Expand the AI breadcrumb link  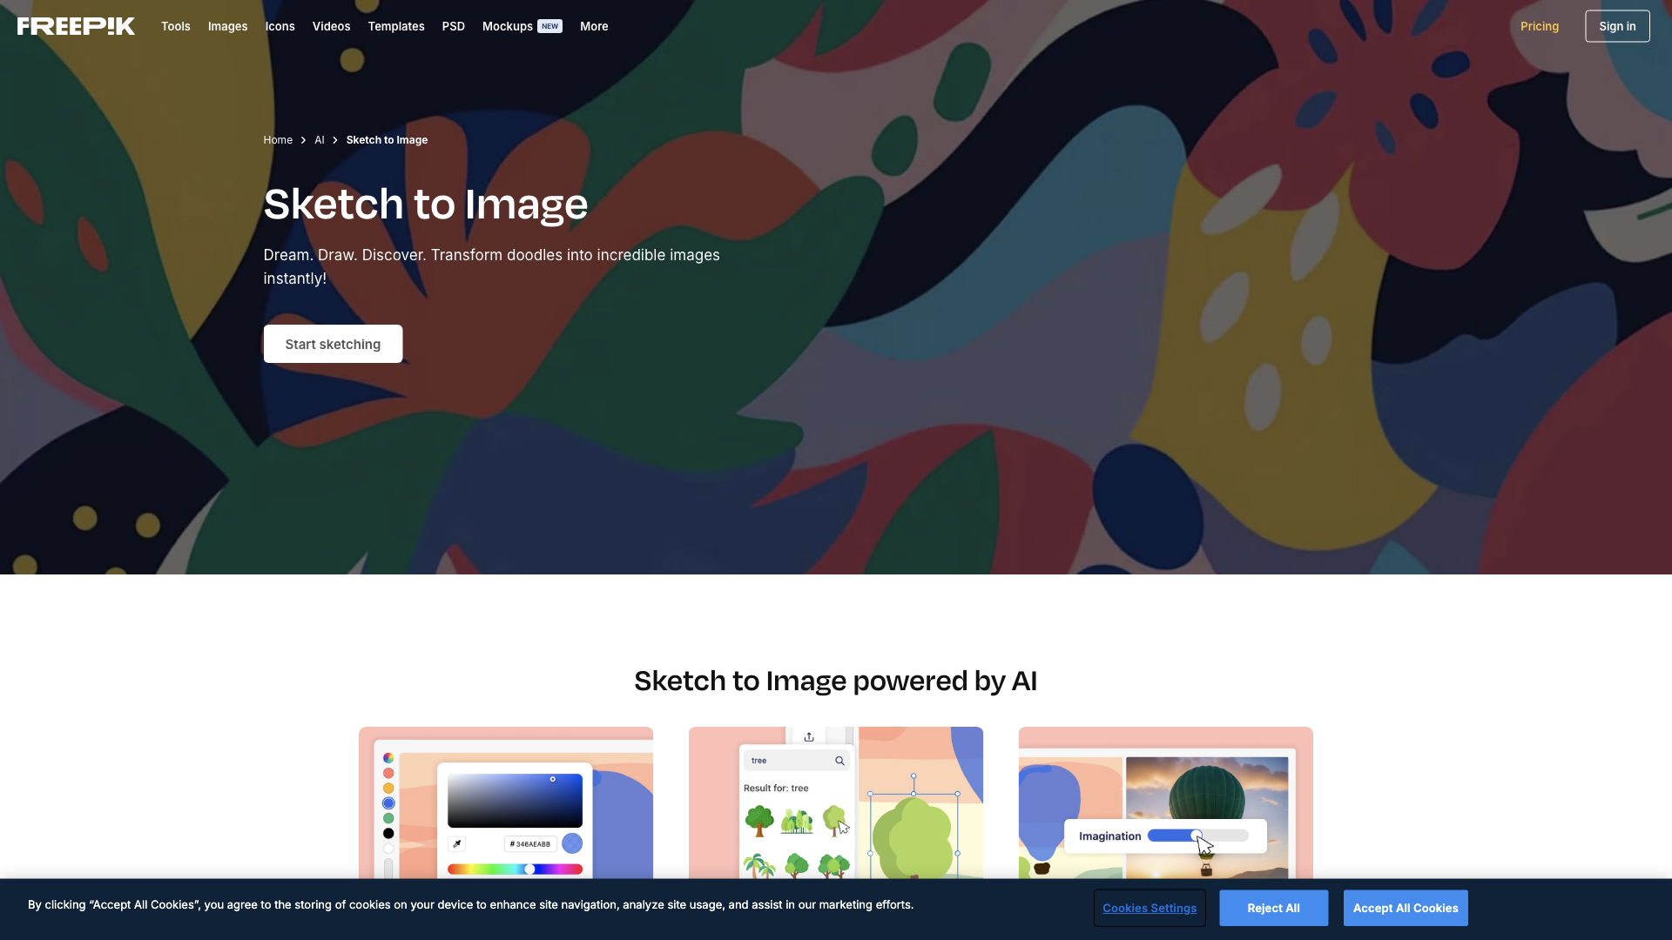coord(320,140)
